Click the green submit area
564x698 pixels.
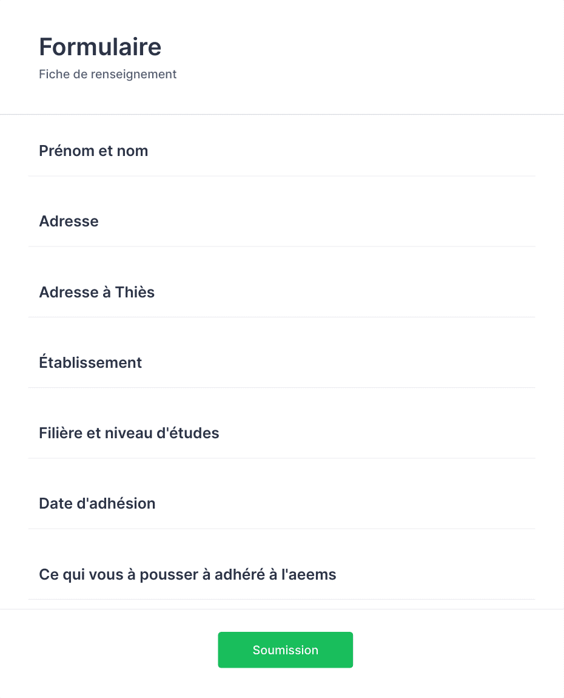click(x=285, y=649)
